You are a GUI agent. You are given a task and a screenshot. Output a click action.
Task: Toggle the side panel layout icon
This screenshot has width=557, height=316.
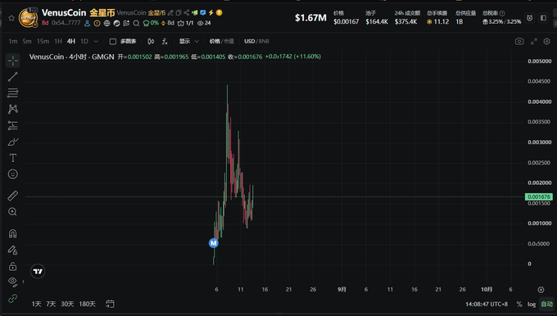tap(543, 18)
